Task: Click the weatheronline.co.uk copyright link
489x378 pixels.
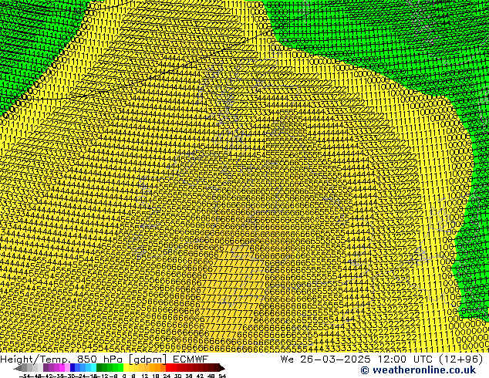Action: coord(418,370)
